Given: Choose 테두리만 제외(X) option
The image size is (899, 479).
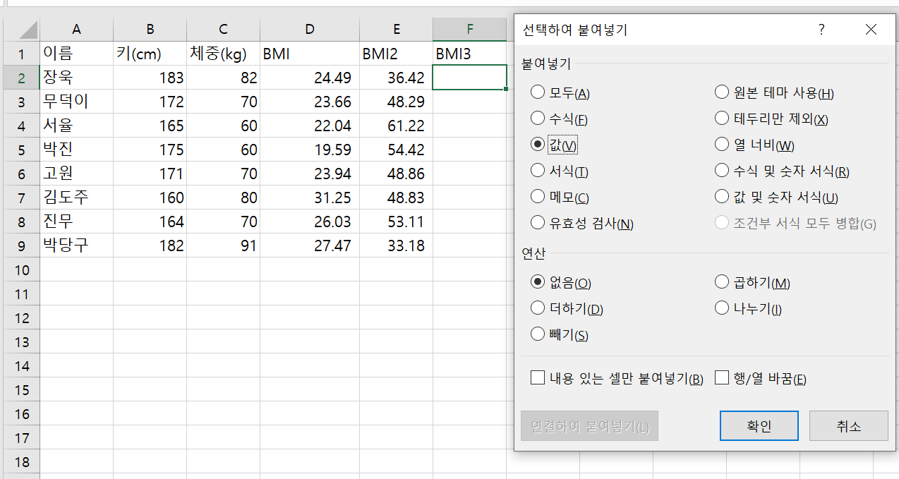Looking at the screenshot, I should [771, 119].
